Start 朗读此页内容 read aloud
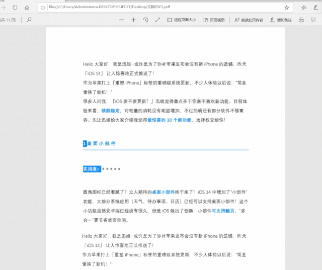The image size is (322, 270). point(249,20)
